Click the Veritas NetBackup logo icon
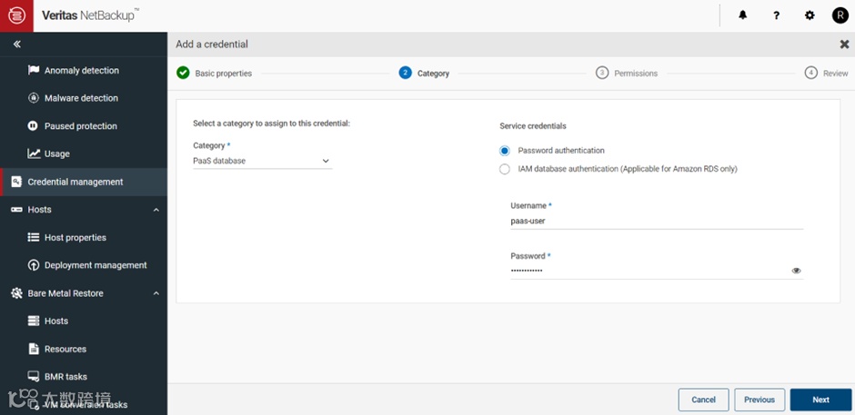 coord(16,15)
